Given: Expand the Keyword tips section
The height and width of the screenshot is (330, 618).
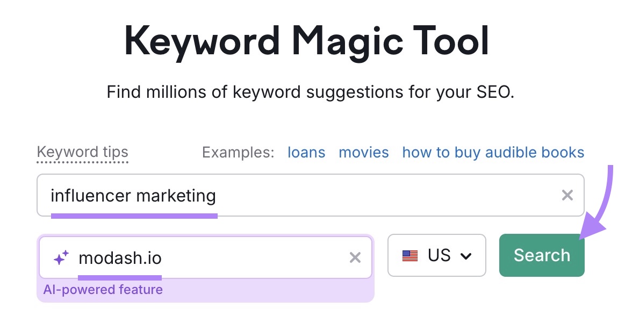Looking at the screenshot, I should click(x=82, y=152).
